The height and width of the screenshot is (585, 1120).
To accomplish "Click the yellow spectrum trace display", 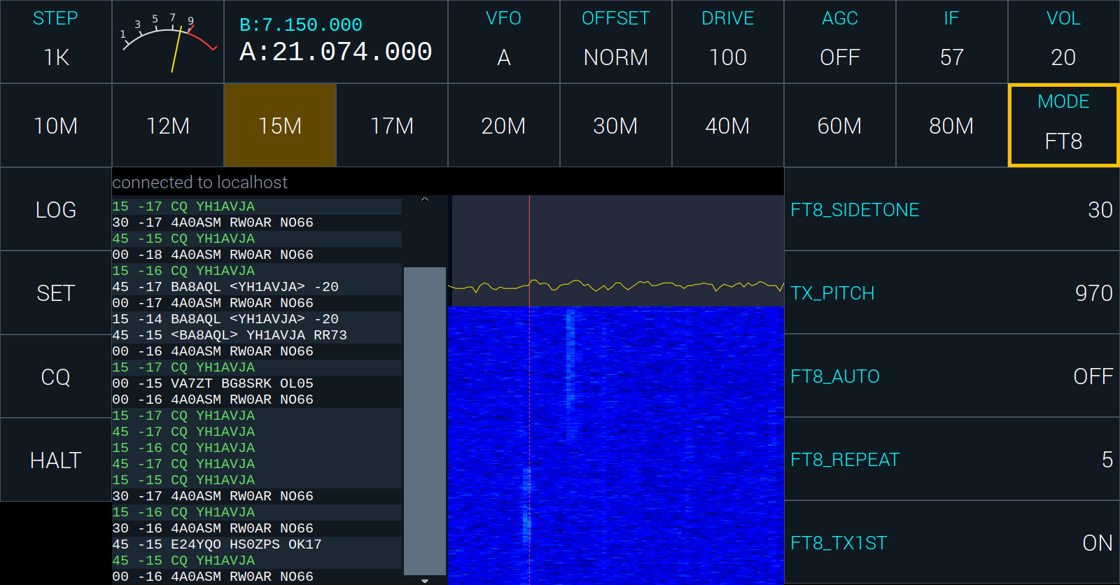I will tap(616, 251).
